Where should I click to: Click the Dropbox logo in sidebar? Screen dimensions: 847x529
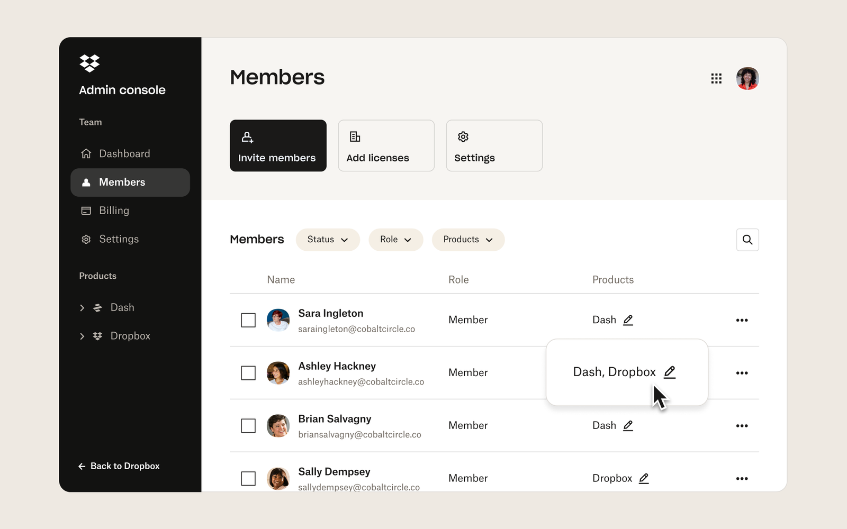coord(89,63)
